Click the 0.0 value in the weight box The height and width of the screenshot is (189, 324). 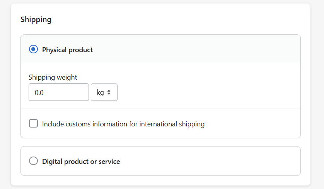39,93
